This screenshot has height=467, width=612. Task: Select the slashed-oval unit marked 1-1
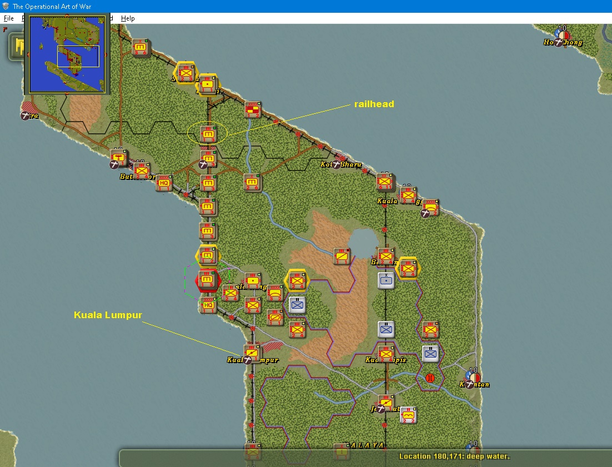pos(275,317)
